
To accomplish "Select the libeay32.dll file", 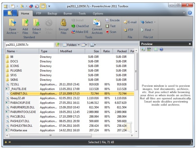I will (70, 98).
